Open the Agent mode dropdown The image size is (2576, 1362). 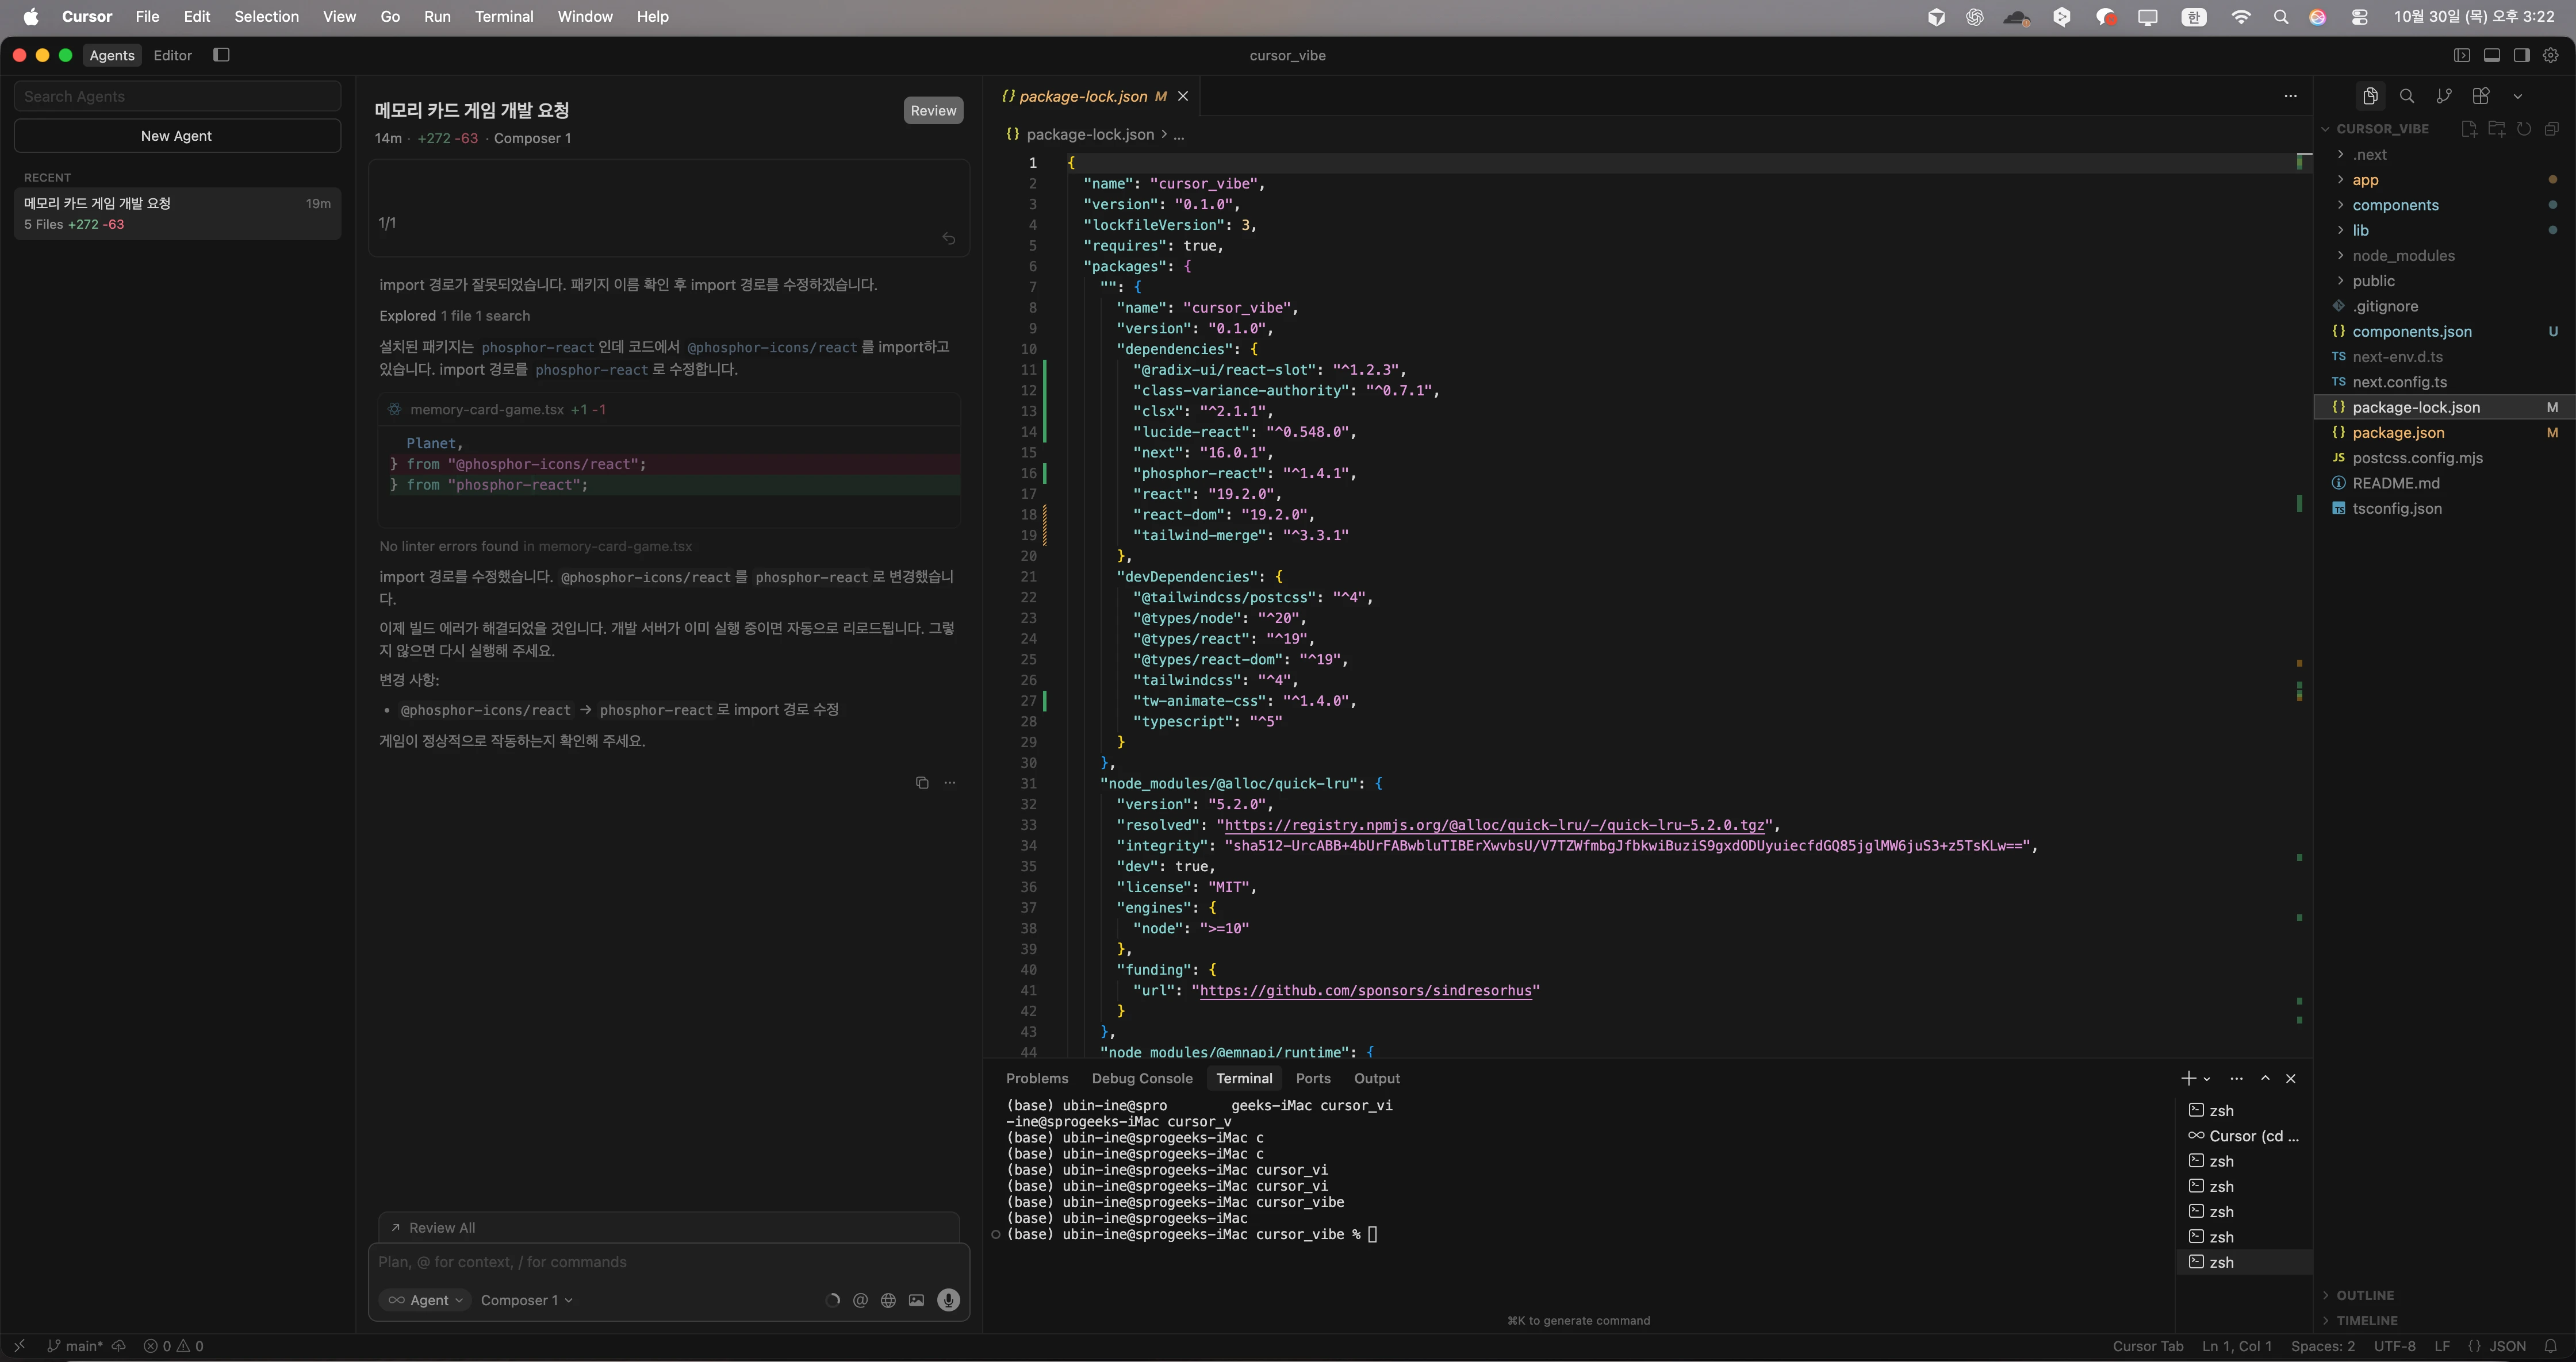click(x=426, y=1300)
